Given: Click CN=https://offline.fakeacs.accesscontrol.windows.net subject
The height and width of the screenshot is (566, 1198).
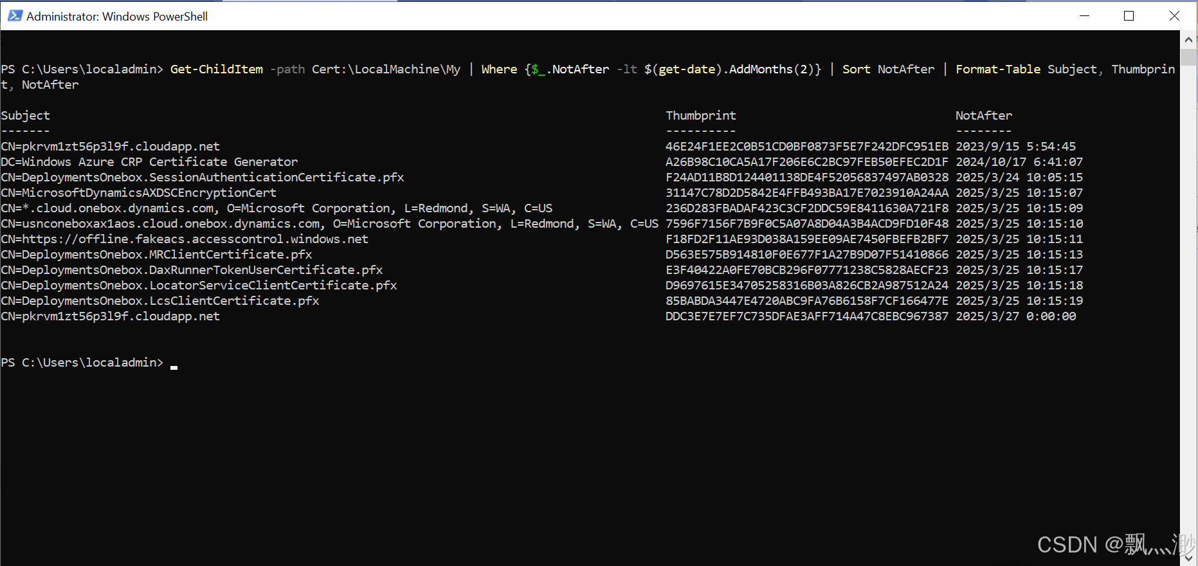Looking at the screenshot, I should point(185,239).
